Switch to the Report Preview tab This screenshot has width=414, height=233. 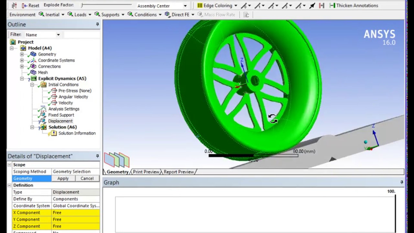pos(179,172)
